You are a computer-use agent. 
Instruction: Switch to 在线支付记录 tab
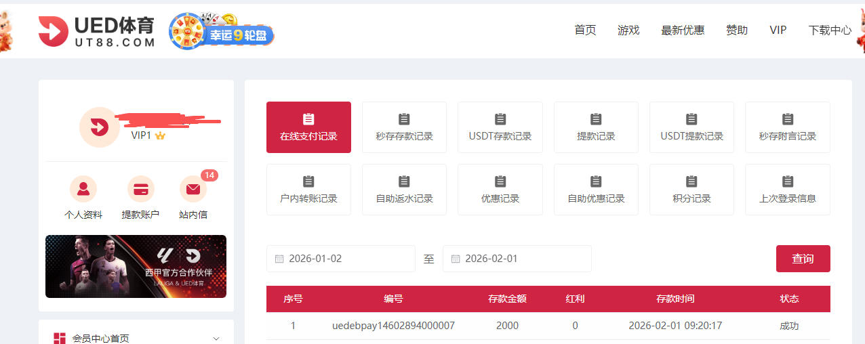308,127
